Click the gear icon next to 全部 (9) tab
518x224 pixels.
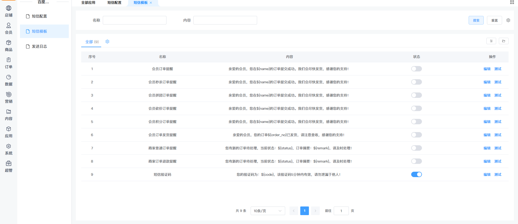coord(107,42)
